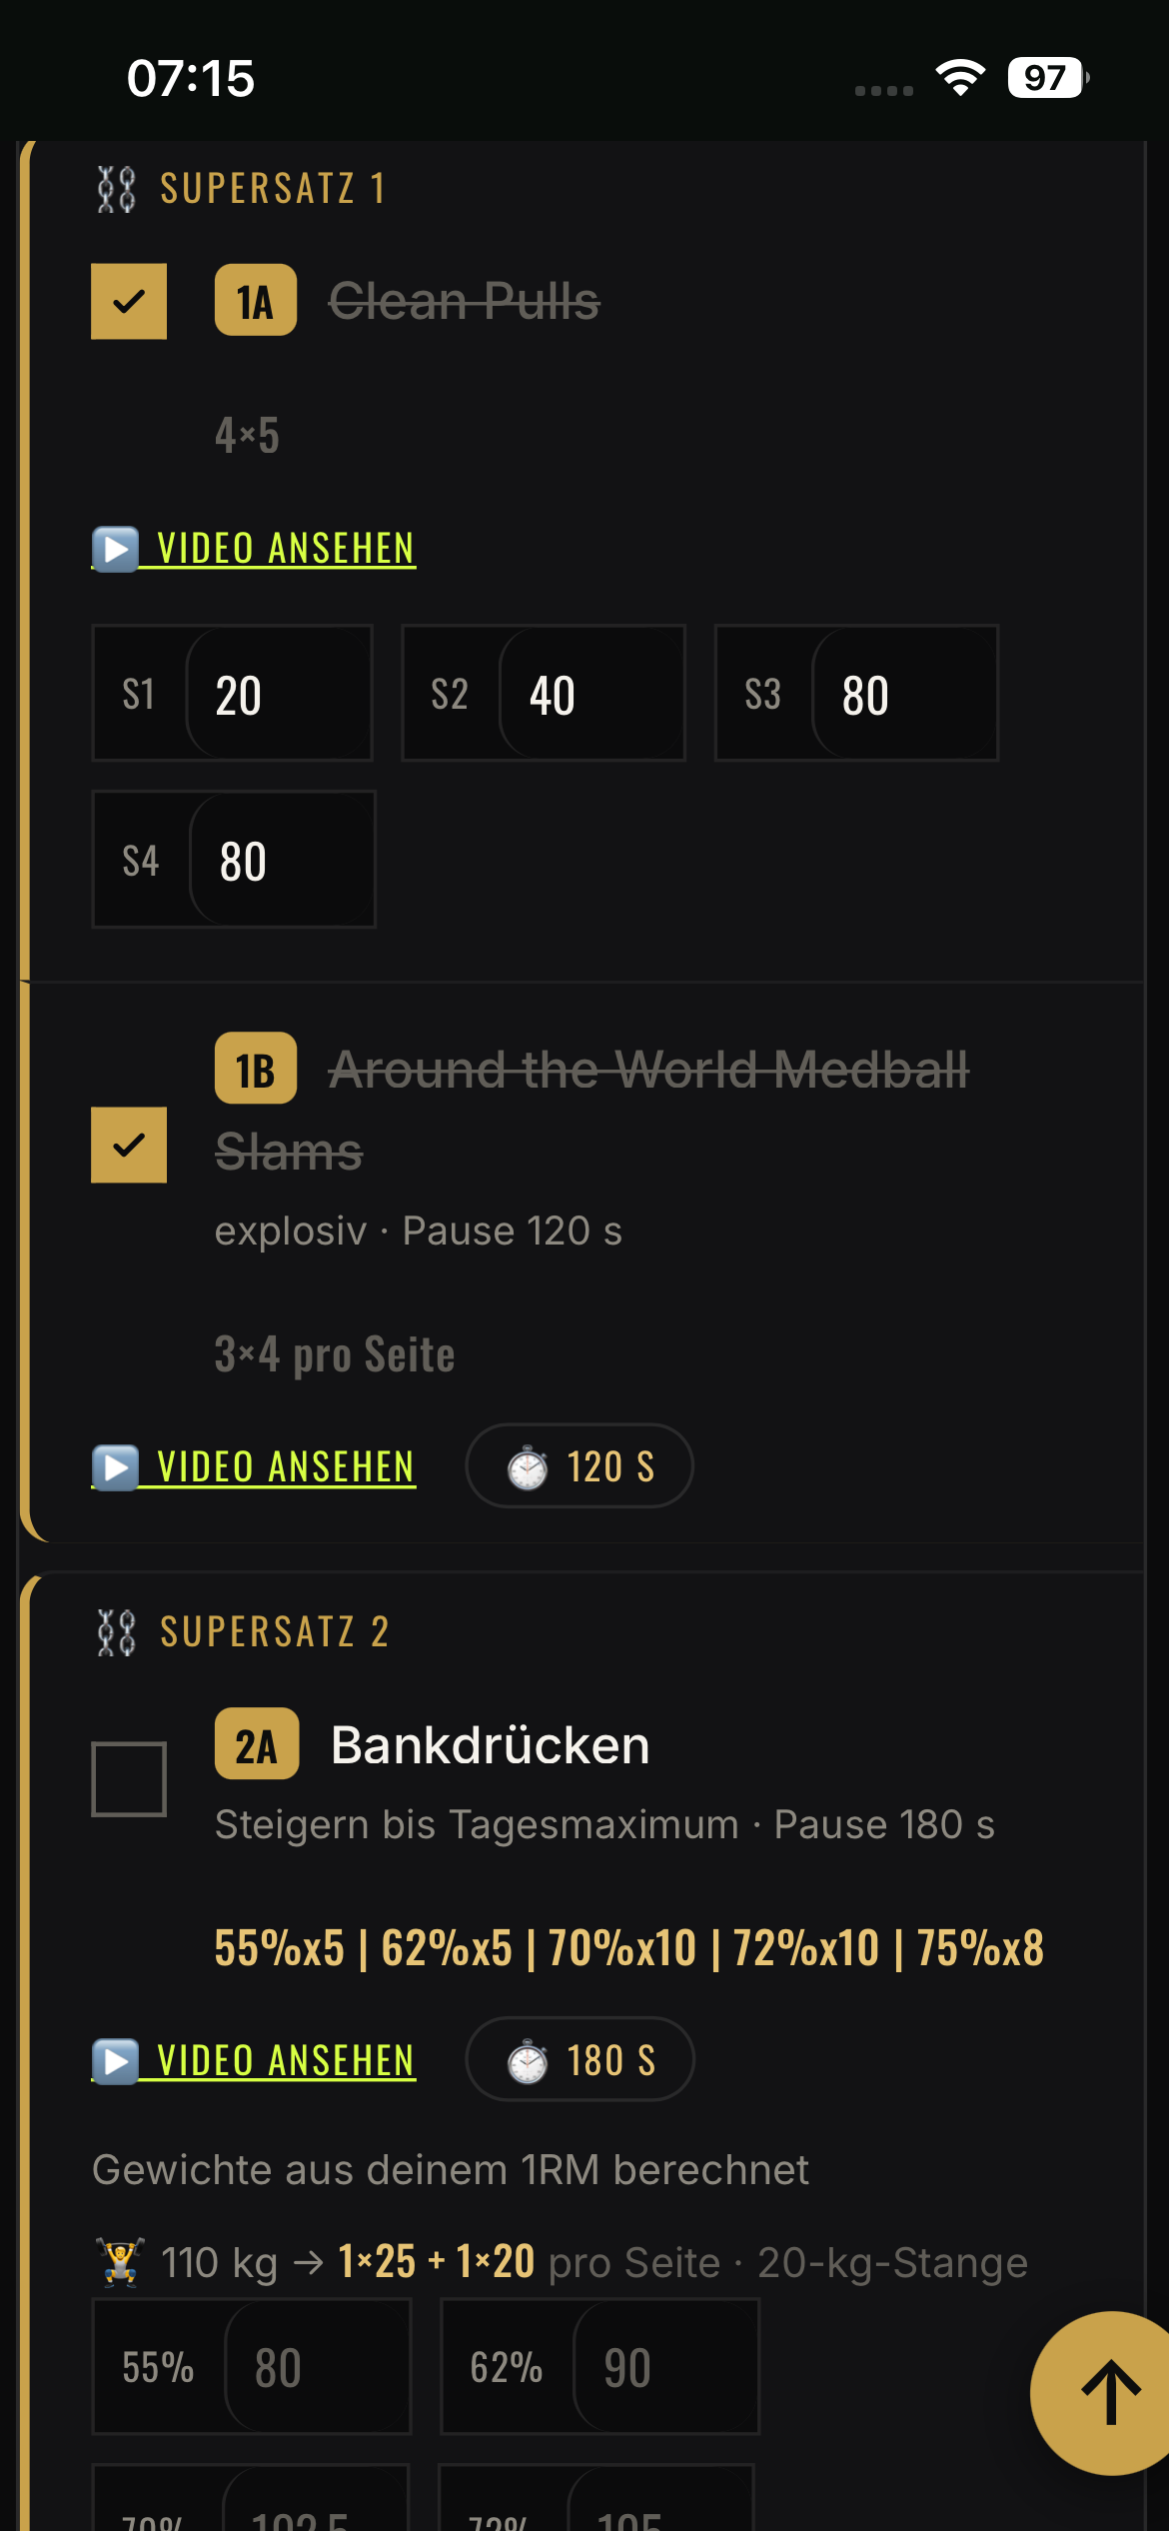The image size is (1169, 2531).
Task: Tap the 1A badge of Clean Pulls
Action: pyautogui.click(x=256, y=301)
